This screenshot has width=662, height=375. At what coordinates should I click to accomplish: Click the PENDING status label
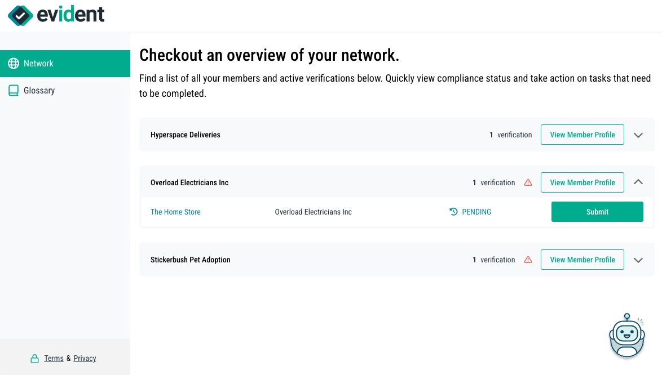click(x=476, y=211)
